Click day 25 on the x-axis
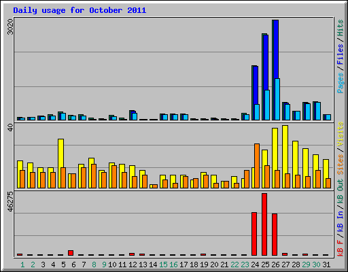 [265, 265]
